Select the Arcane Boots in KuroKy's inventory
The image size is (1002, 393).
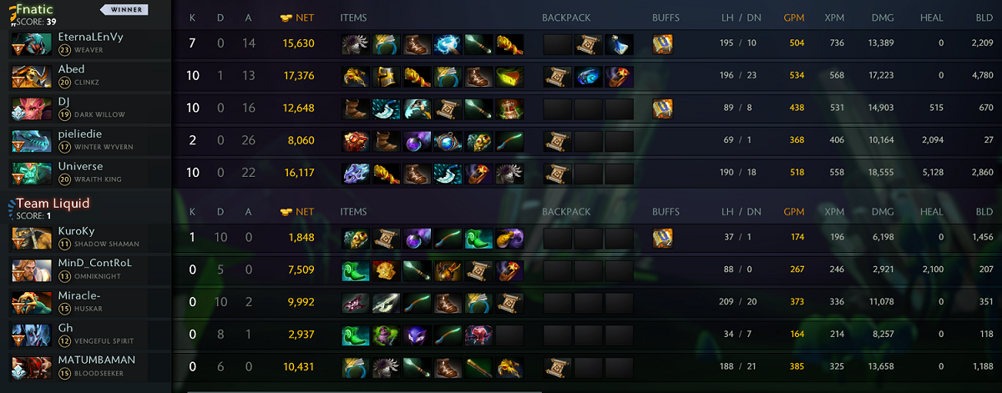click(478, 239)
